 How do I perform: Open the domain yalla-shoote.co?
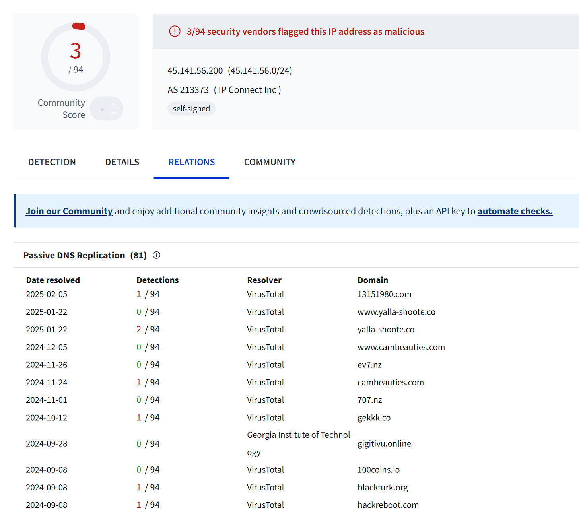(x=386, y=329)
